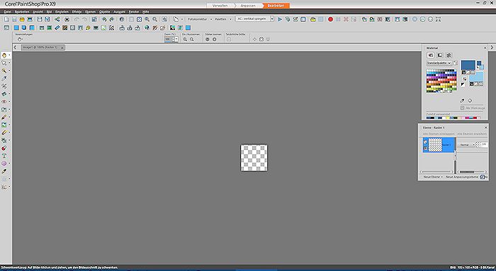Click the blue Run script play icon

click(280, 19)
